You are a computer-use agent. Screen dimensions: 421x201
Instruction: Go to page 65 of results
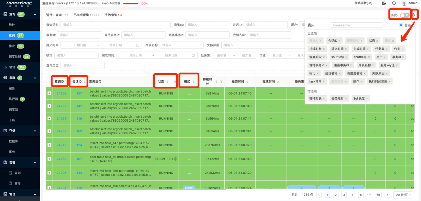coord(378,195)
